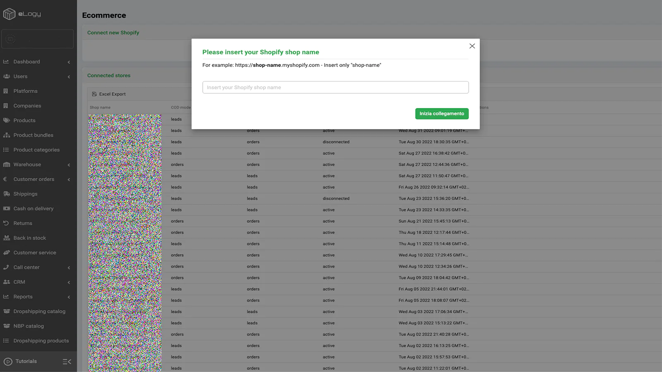Click the eLogy logo icon
The image size is (662, 372).
point(9,14)
